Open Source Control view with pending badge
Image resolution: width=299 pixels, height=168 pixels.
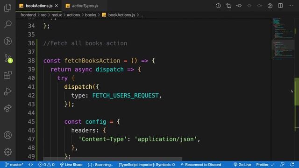(8, 58)
